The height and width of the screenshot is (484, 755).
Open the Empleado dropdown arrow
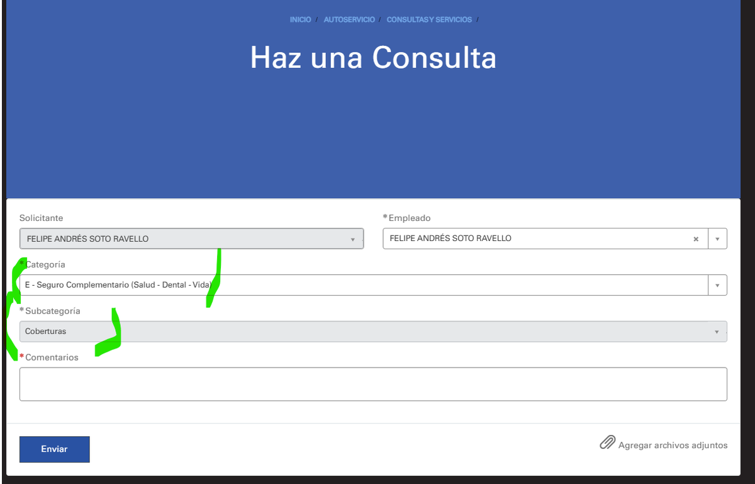click(x=717, y=239)
